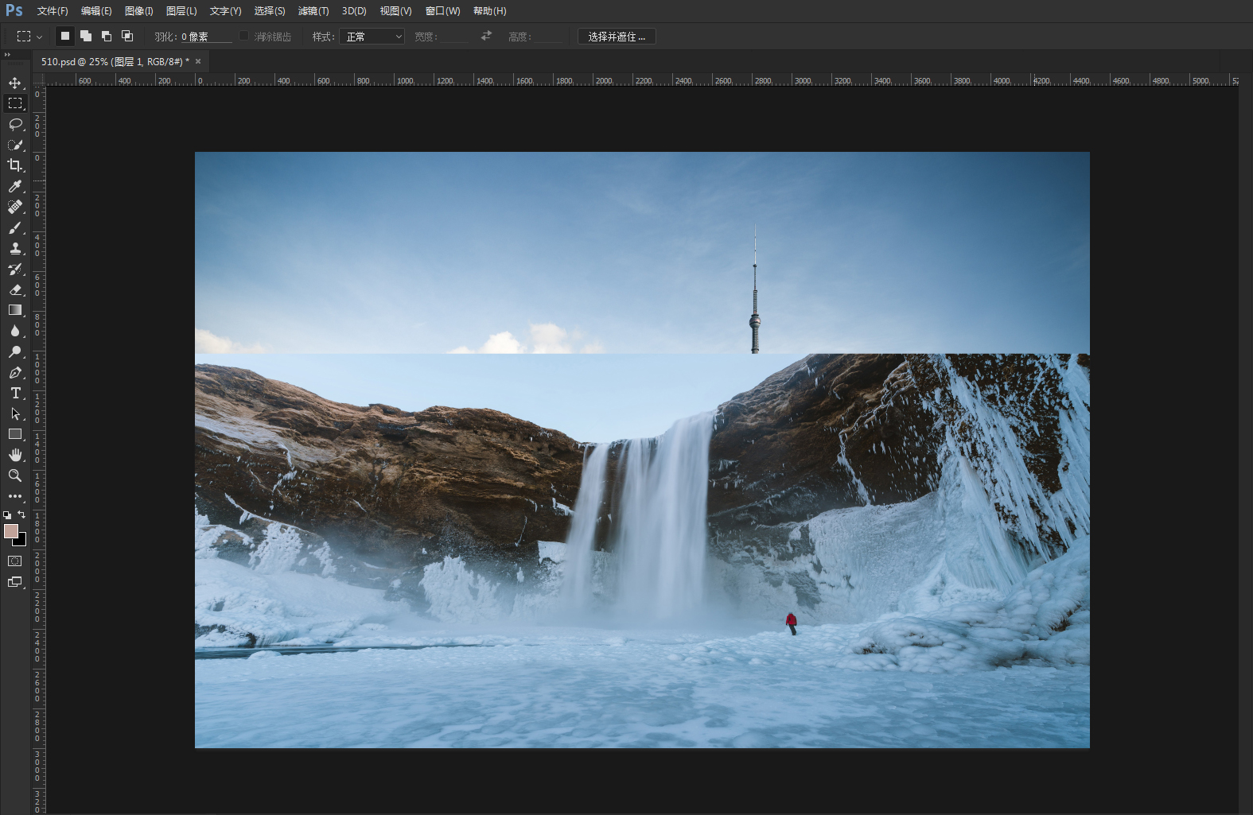The width and height of the screenshot is (1253, 815).
Task: Click the 高度 height input field
Action: 548,37
